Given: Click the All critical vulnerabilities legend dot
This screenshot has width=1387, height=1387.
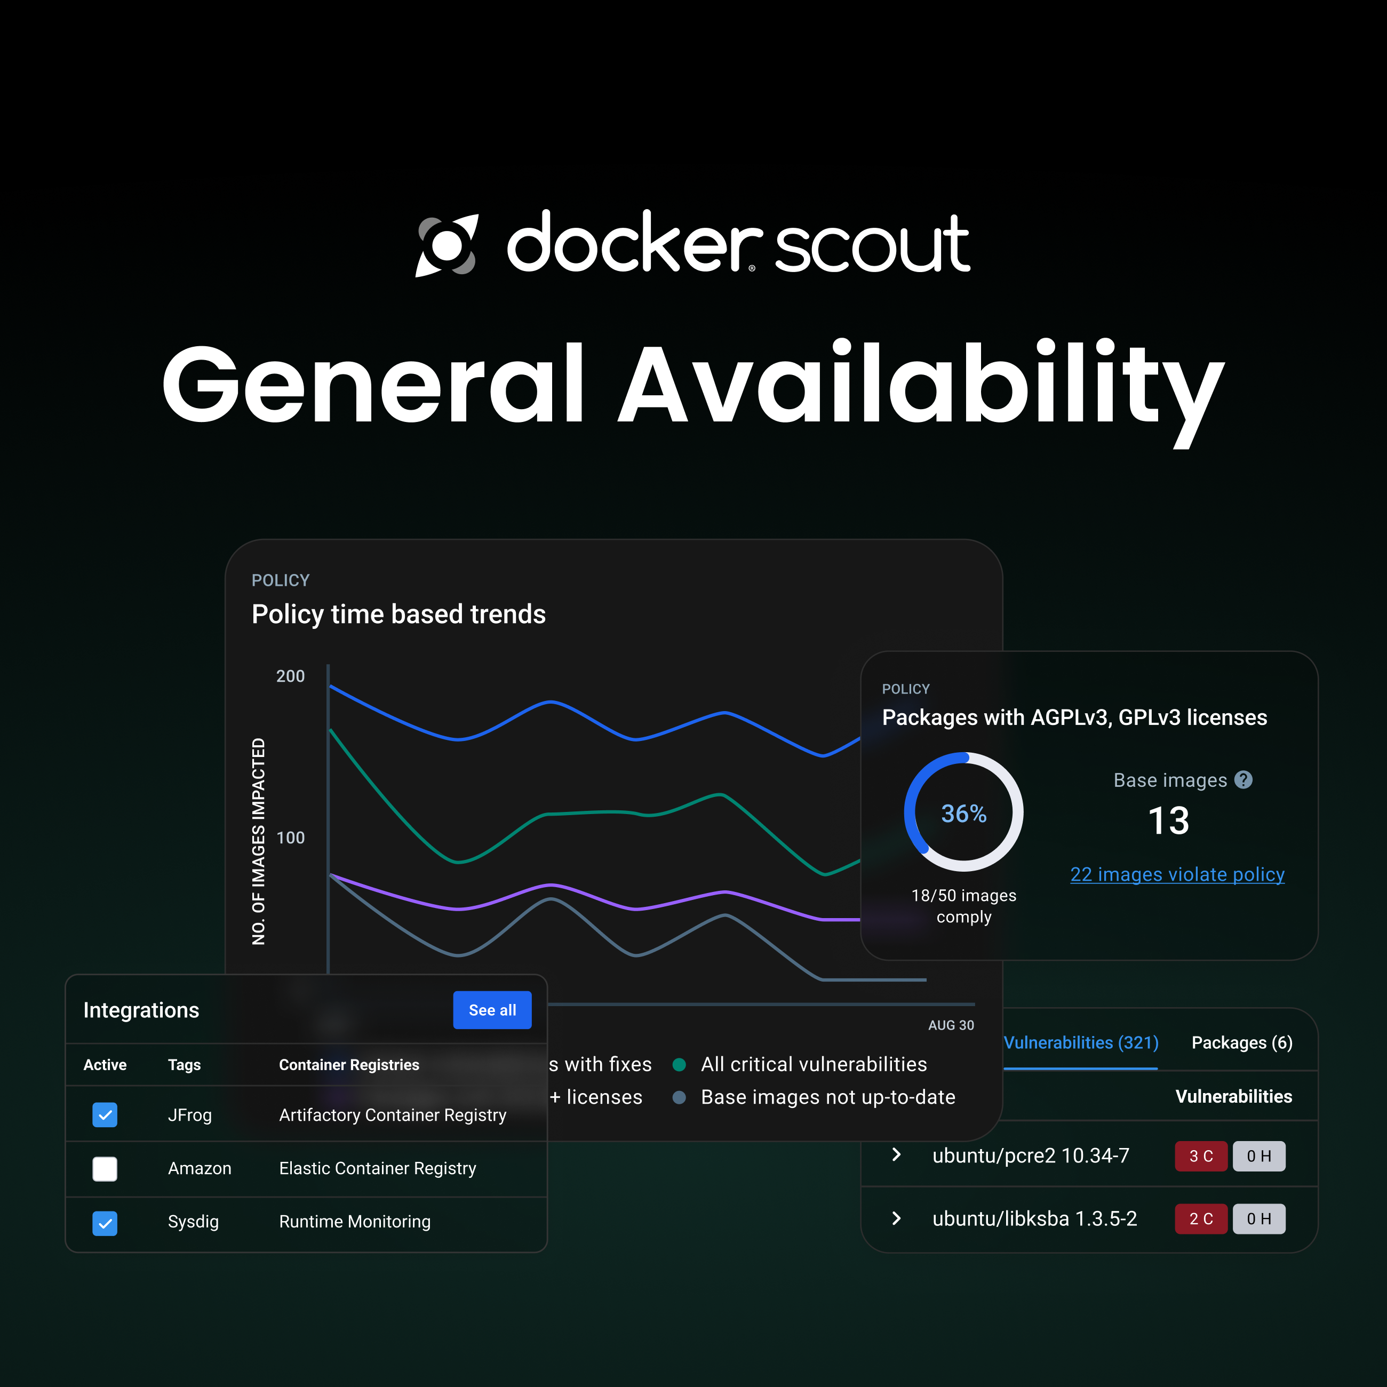Looking at the screenshot, I should 679,1065.
